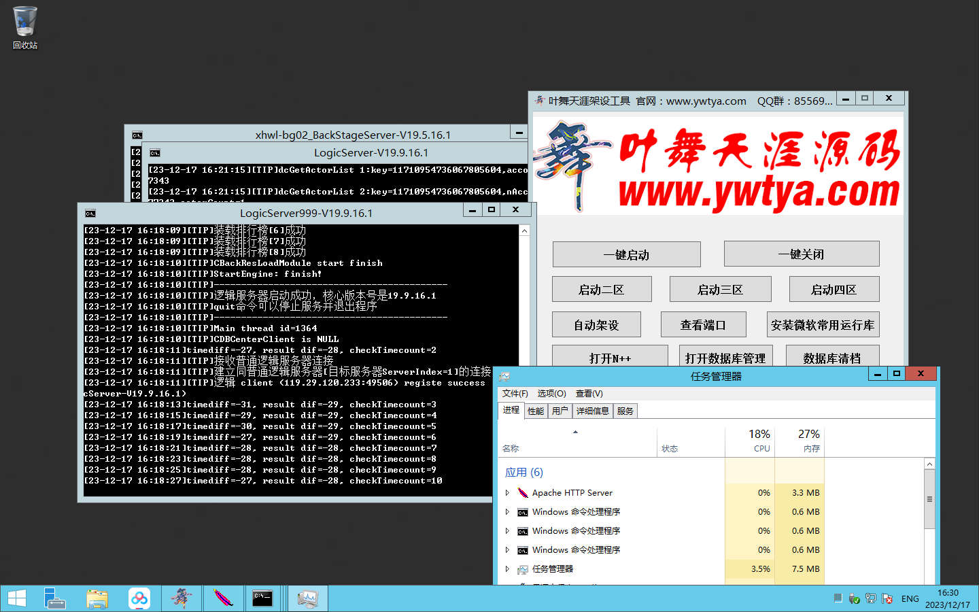The height and width of the screenshot is (612, 979).
Task: Click the LogicServer999 console scroll up arrow
Action: (524, 231)
